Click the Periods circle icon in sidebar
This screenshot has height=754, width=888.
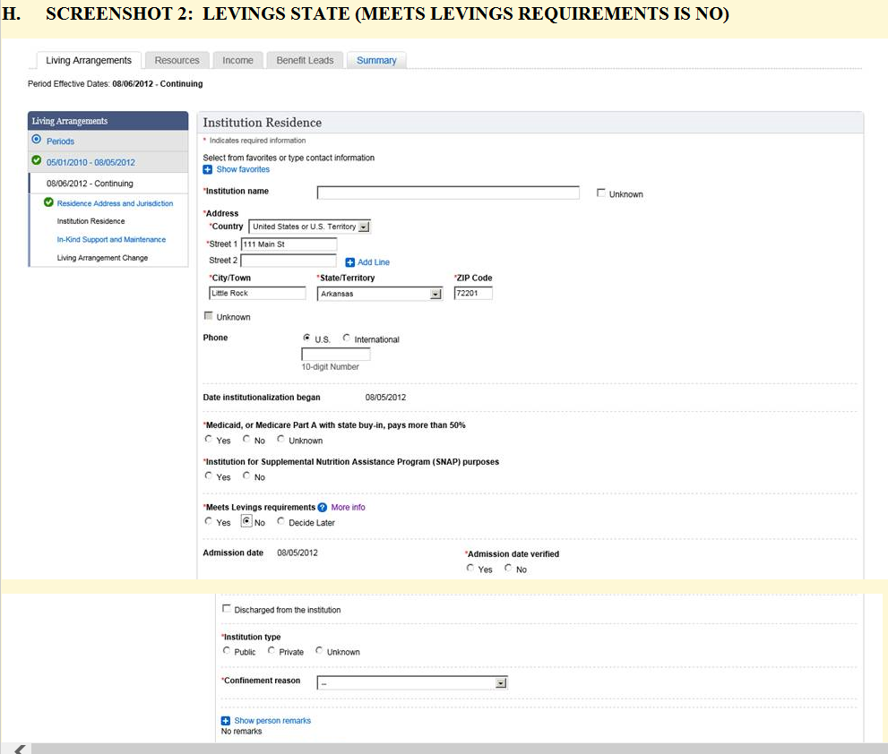coord(37,141)
